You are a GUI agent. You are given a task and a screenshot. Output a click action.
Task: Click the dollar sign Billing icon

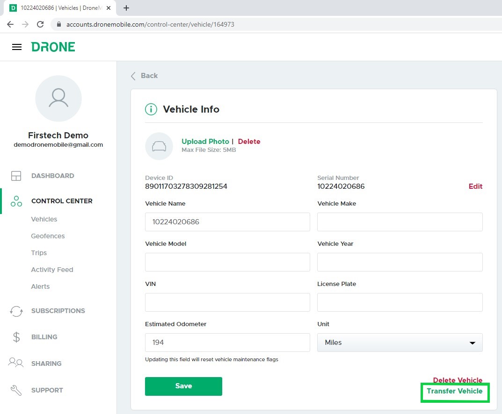(16, 337)
